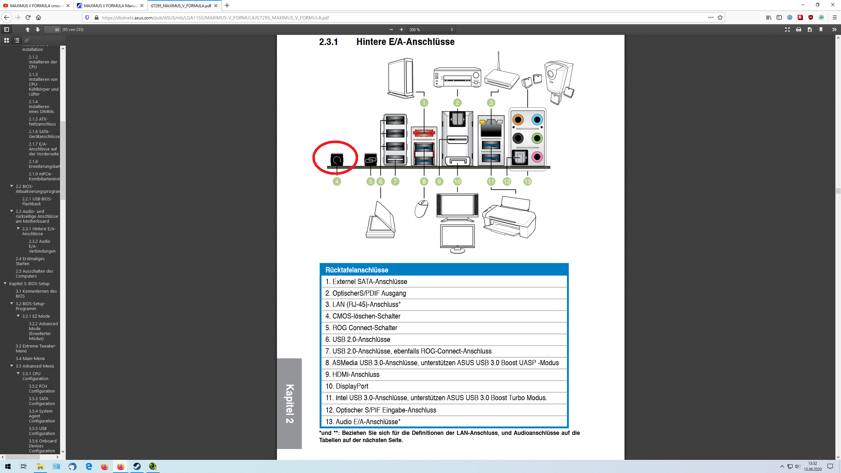Go to next PDF page
Image resolution: width=841 pixels, height=473 pixels.
point(38,30)
